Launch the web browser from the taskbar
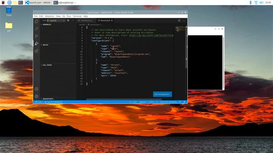This screenshot has height=153, width=273. point(9,3)
